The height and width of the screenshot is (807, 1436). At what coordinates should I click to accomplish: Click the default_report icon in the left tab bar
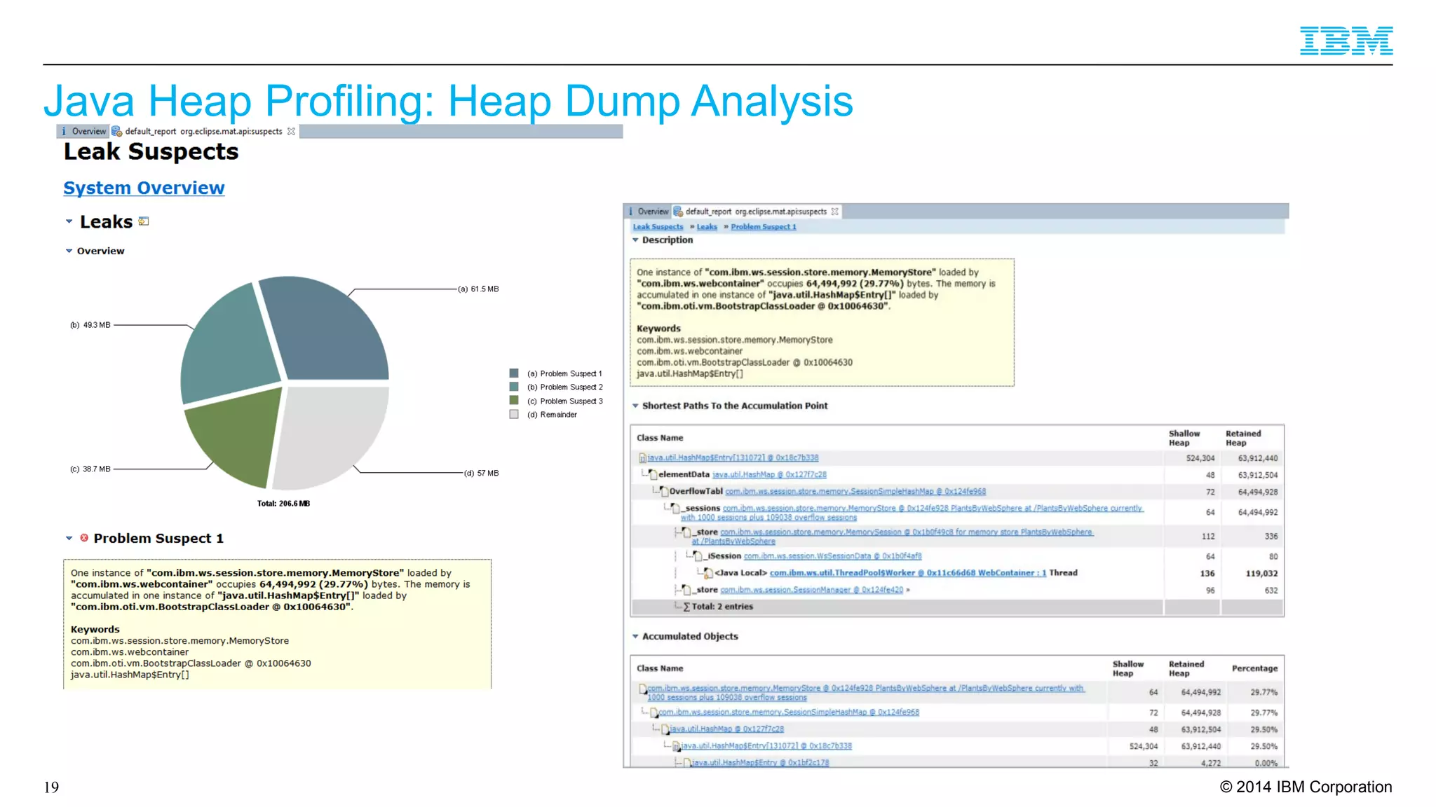(x=117, y=131)
